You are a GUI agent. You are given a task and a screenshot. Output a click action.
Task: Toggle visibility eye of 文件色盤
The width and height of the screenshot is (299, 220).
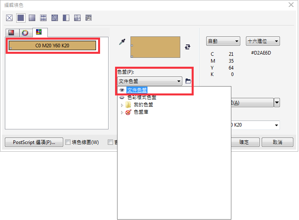[122, 90]
